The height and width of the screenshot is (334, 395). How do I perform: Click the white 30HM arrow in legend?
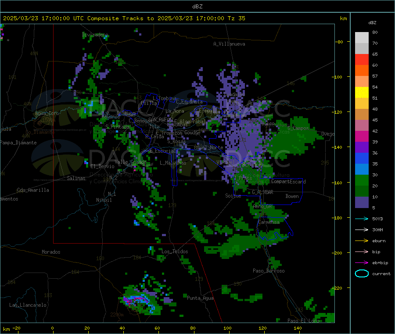(362, 230)
